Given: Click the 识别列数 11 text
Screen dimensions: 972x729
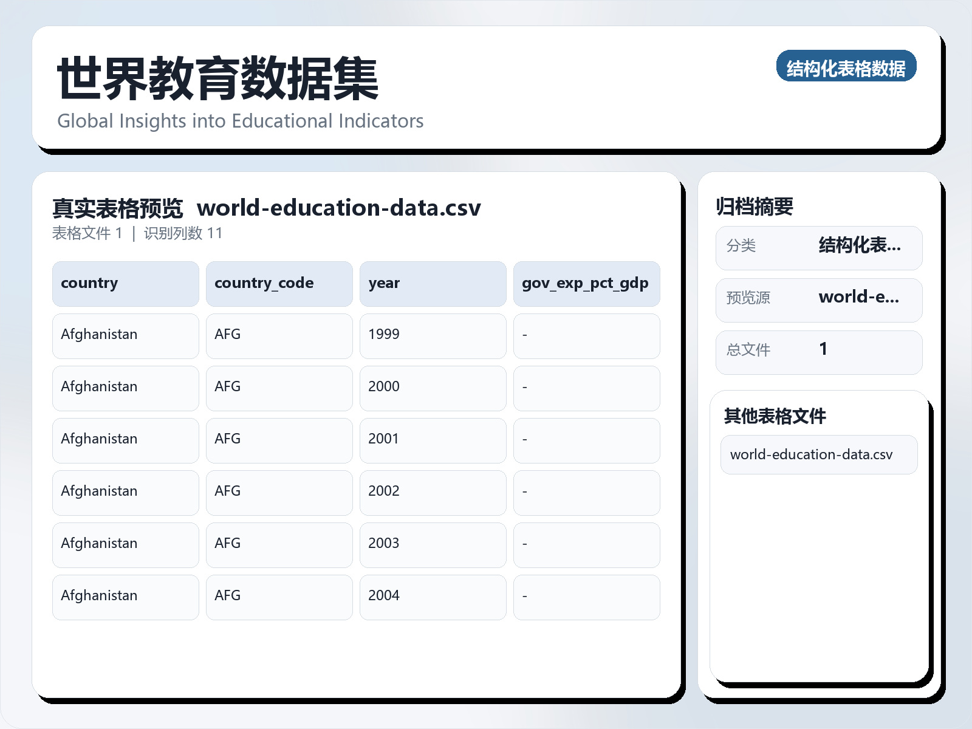Looking at the screenshot, I should 183,233.
